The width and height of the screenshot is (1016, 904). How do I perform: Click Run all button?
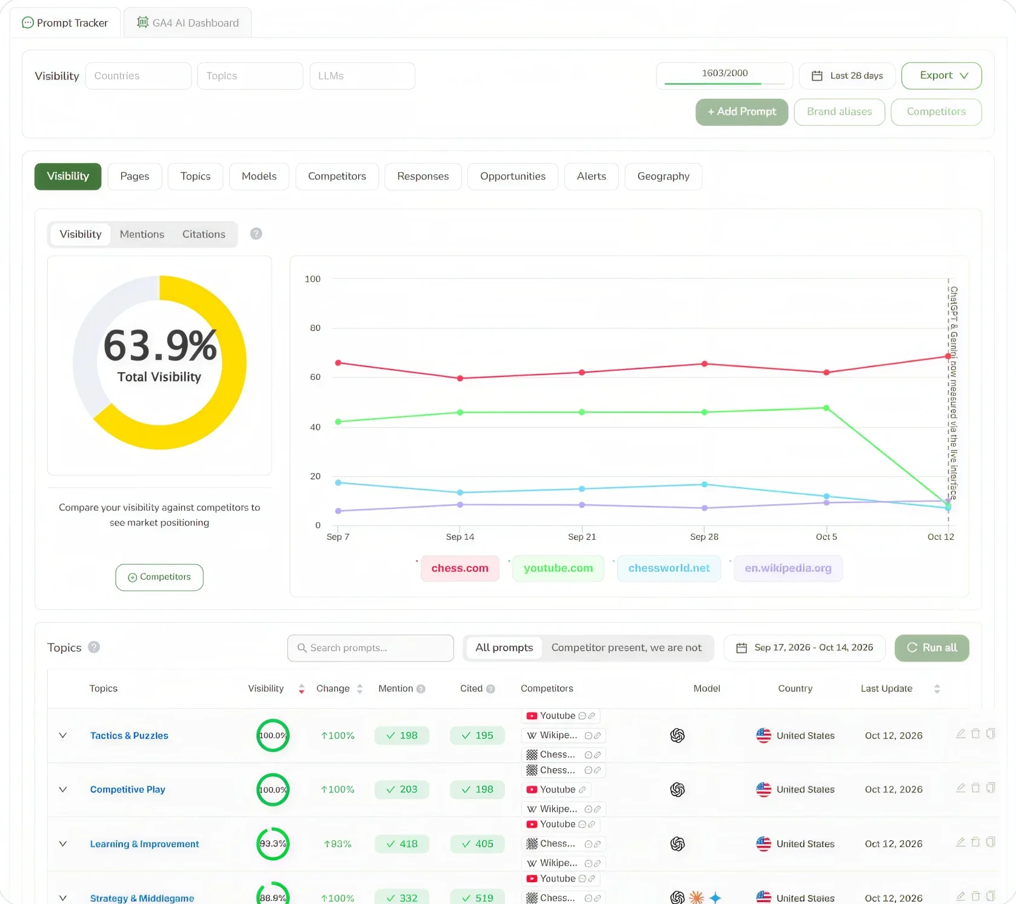click(x=932, y=648)
